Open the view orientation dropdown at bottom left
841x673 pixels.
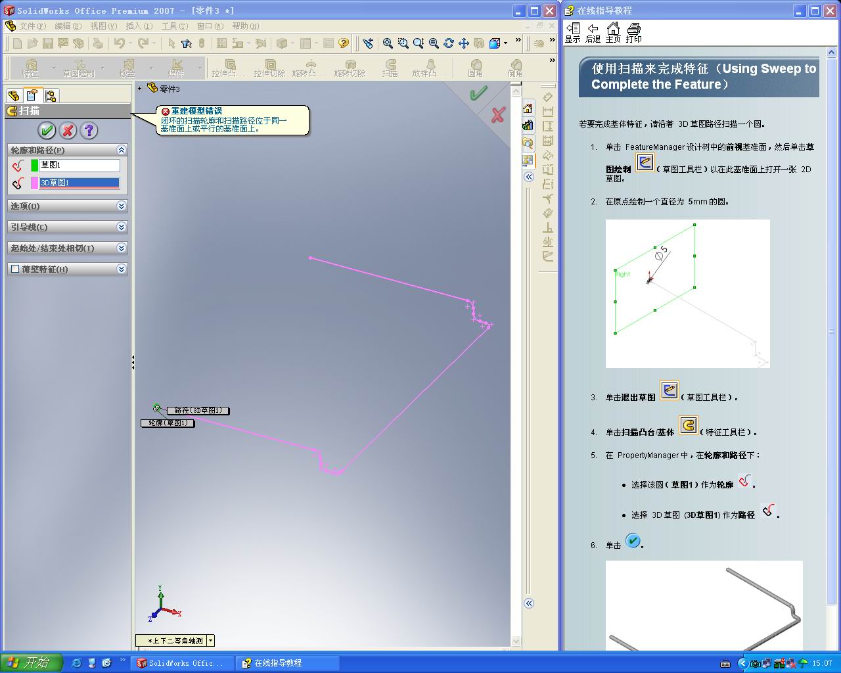(x=210, y=640)
